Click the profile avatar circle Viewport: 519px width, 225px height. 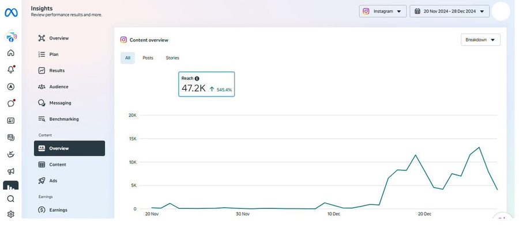pos(501,12)
